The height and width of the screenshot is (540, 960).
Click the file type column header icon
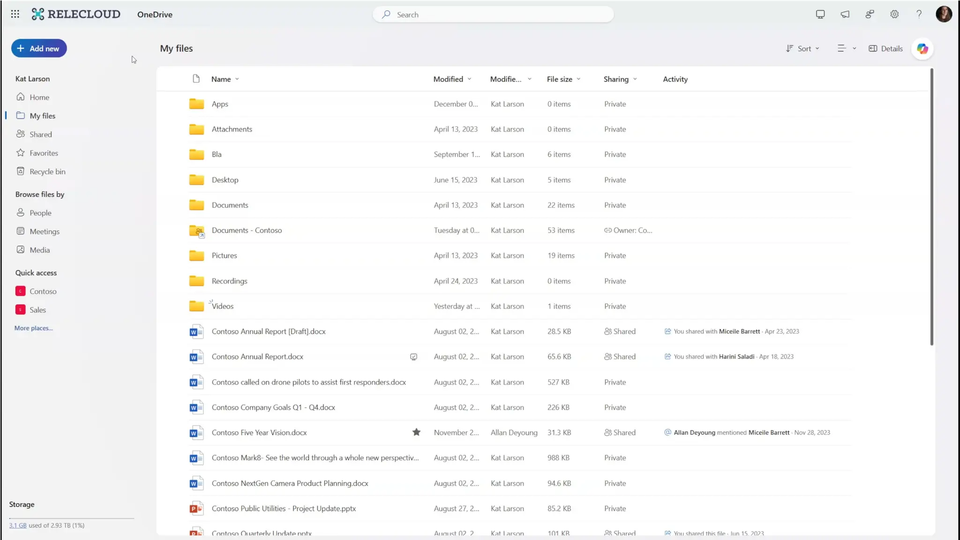coord(196,79)
